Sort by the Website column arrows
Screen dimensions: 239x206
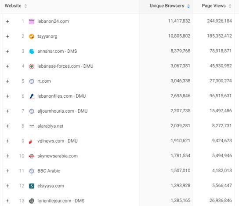pos(25,6)
